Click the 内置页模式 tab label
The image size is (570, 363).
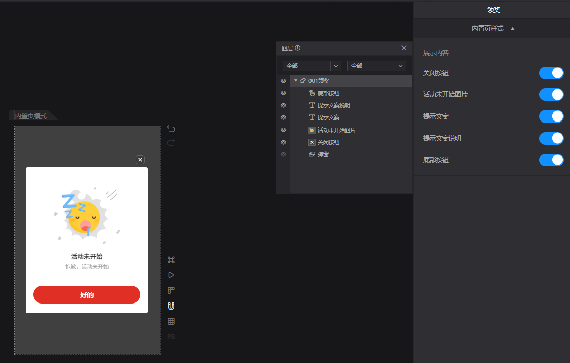[31, 116]
